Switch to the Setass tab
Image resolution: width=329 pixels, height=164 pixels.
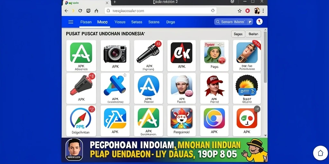(137, 22)
